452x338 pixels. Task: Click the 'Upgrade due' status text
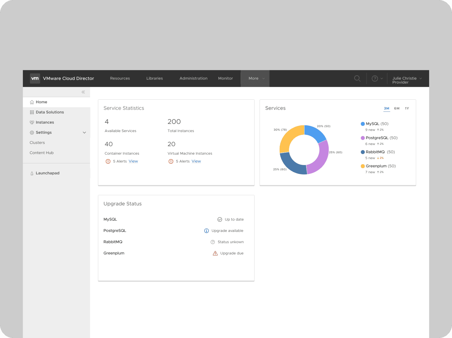click(x=232, y=253)
